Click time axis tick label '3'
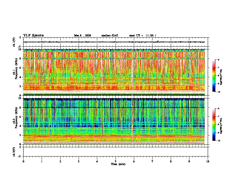Image resolution: width=234 pixels, height=181 pixels. 79,161
